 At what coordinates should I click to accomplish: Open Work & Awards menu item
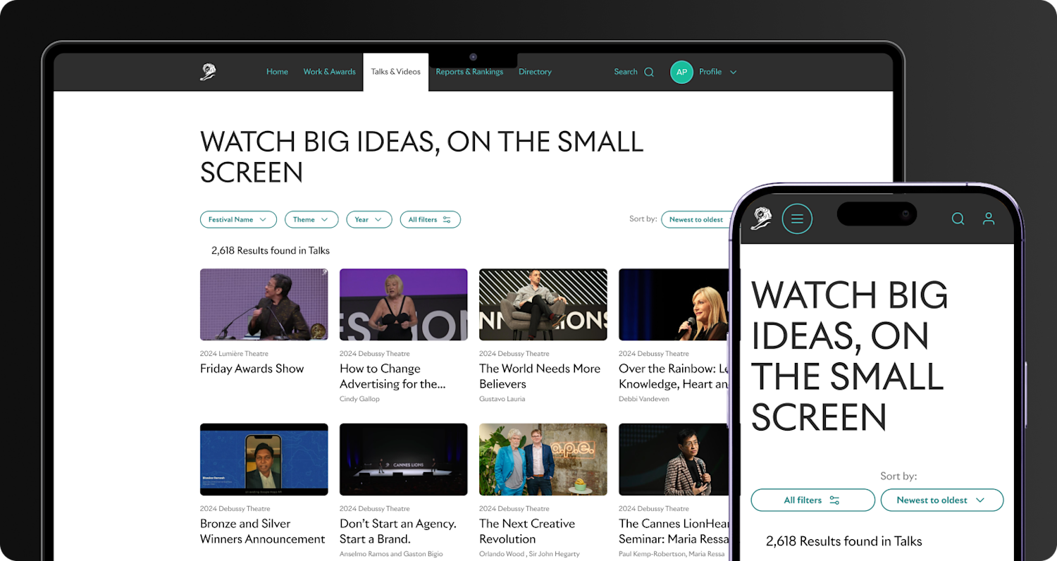(x=329, y=72)
